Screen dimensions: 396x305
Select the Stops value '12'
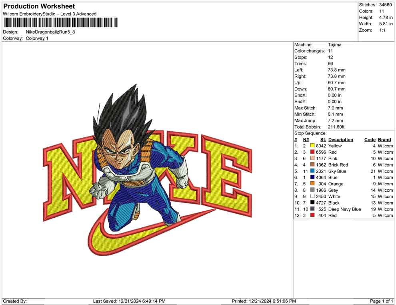pos(330,57)
